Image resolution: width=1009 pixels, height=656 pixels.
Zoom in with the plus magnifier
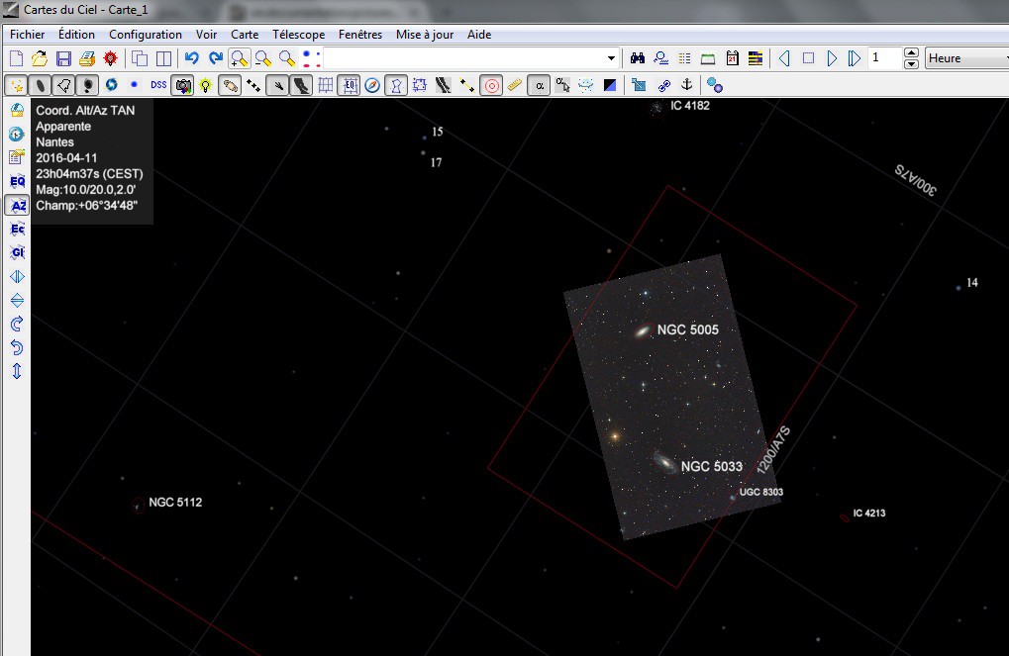coord(240,58)
